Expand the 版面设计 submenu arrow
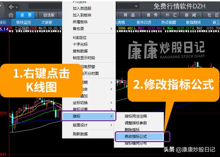This screenshot has width=220, height=157. tap(111, 125)
